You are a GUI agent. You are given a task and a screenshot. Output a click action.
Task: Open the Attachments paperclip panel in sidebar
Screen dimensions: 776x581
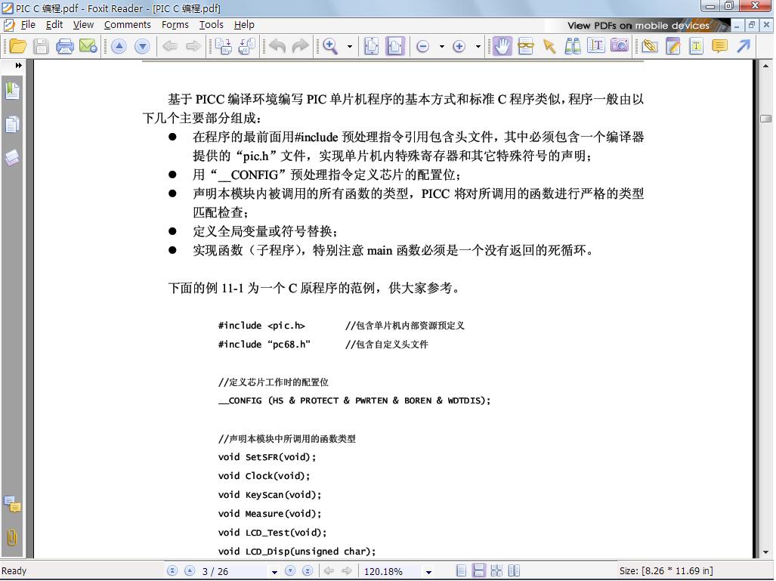(12, 537)
